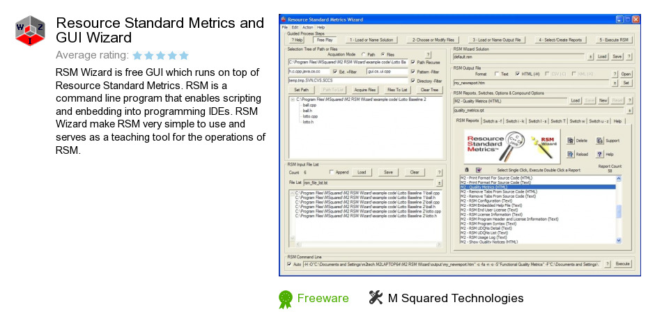
Task: Click the blue question mark Help icon
Action: [x=599, y=154]
